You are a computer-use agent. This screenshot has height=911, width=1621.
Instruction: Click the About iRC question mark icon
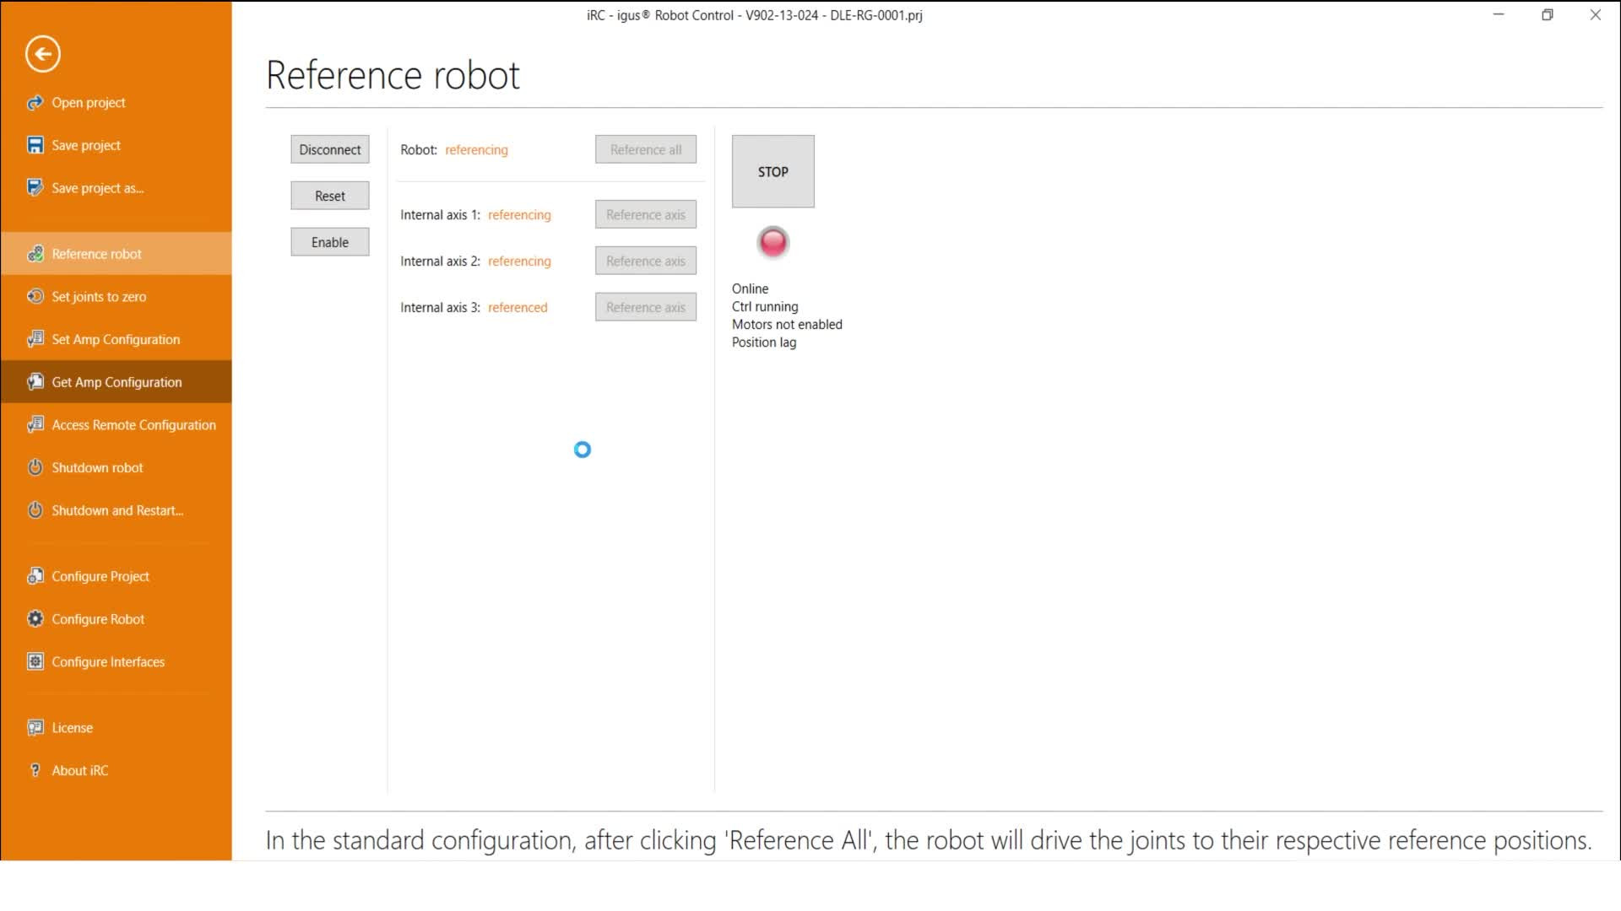pyautogui.click(x=35, y=770)
